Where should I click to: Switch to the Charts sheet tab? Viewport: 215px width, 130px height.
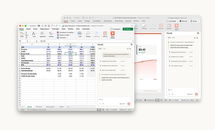tap(61, 107)
